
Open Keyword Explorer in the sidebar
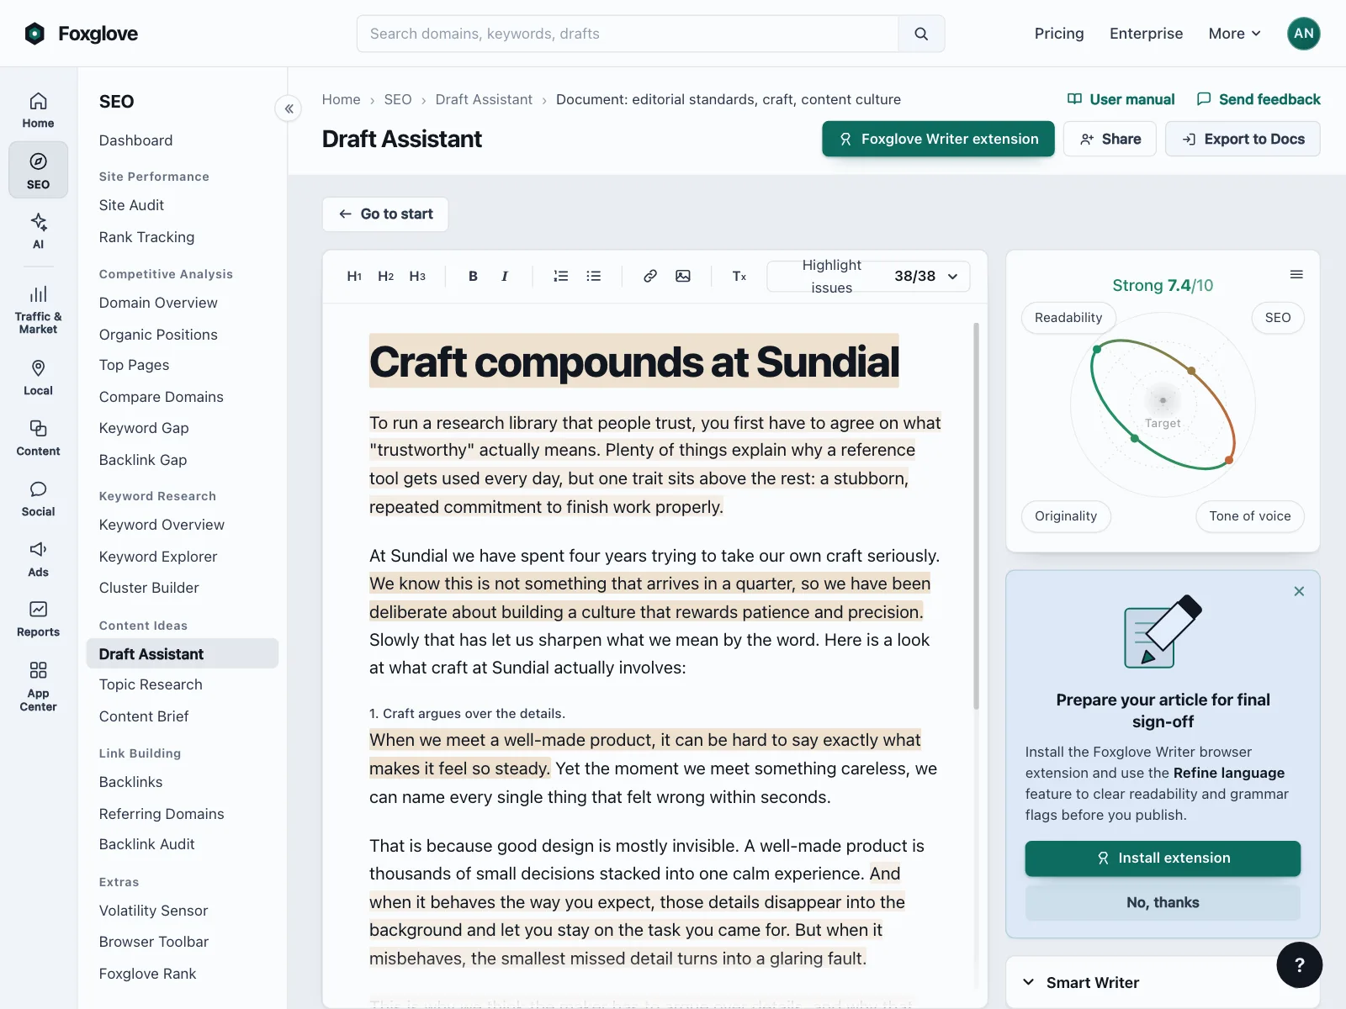click(158, 557)
